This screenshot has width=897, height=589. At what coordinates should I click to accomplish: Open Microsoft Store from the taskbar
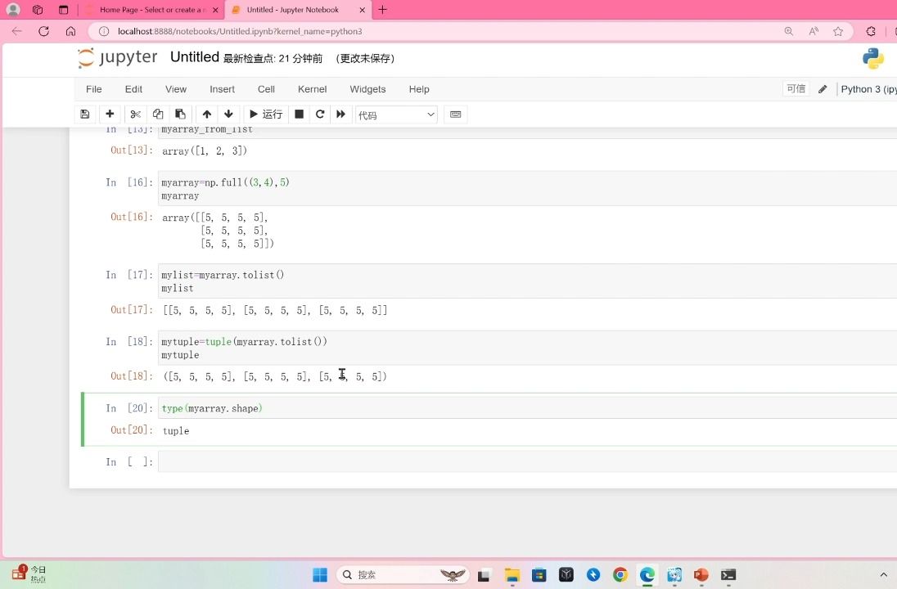[539, 575]
